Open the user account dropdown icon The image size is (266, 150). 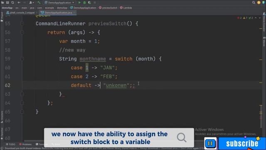point(31,2)
